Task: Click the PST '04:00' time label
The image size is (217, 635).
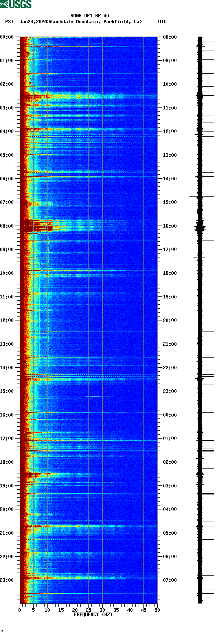Action: pyautogui.click(x=7, y=131)
